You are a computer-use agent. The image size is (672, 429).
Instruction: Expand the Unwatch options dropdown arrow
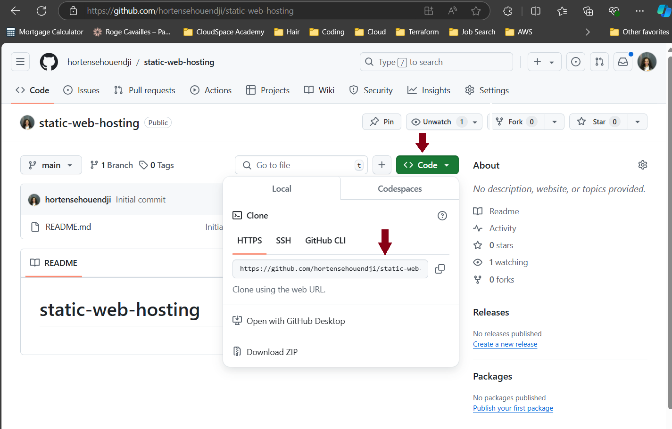475,122
